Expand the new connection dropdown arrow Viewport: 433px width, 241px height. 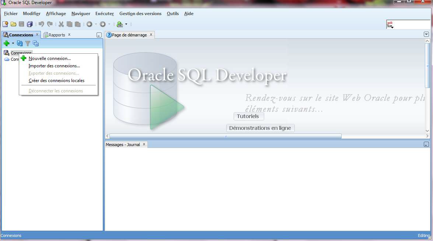pos(13,43)
